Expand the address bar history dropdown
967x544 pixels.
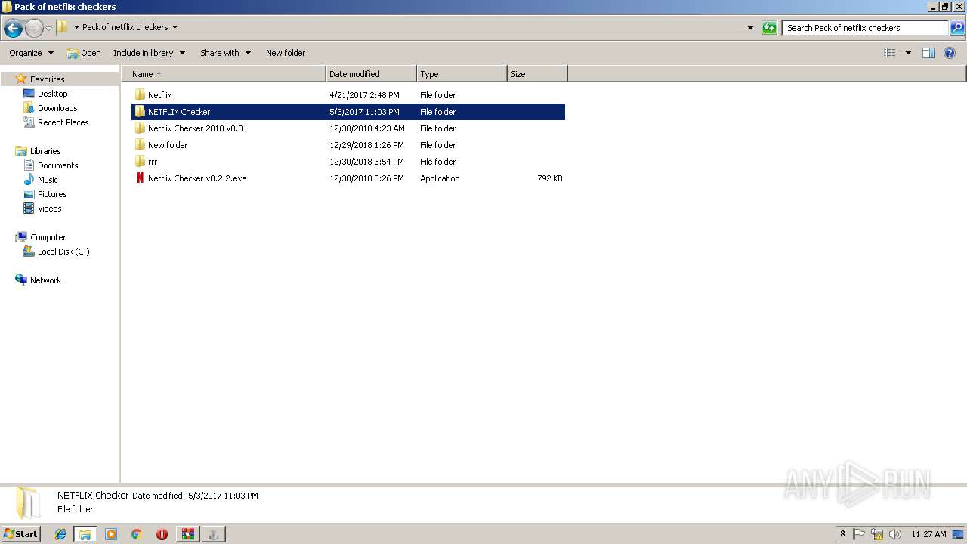(750, 28)
